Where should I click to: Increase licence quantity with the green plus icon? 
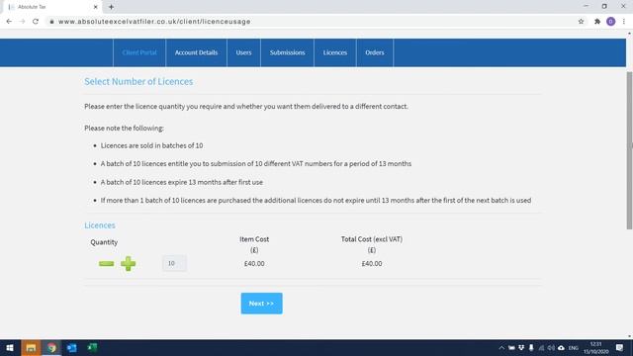pyautogui.click(x=128, y=264)
